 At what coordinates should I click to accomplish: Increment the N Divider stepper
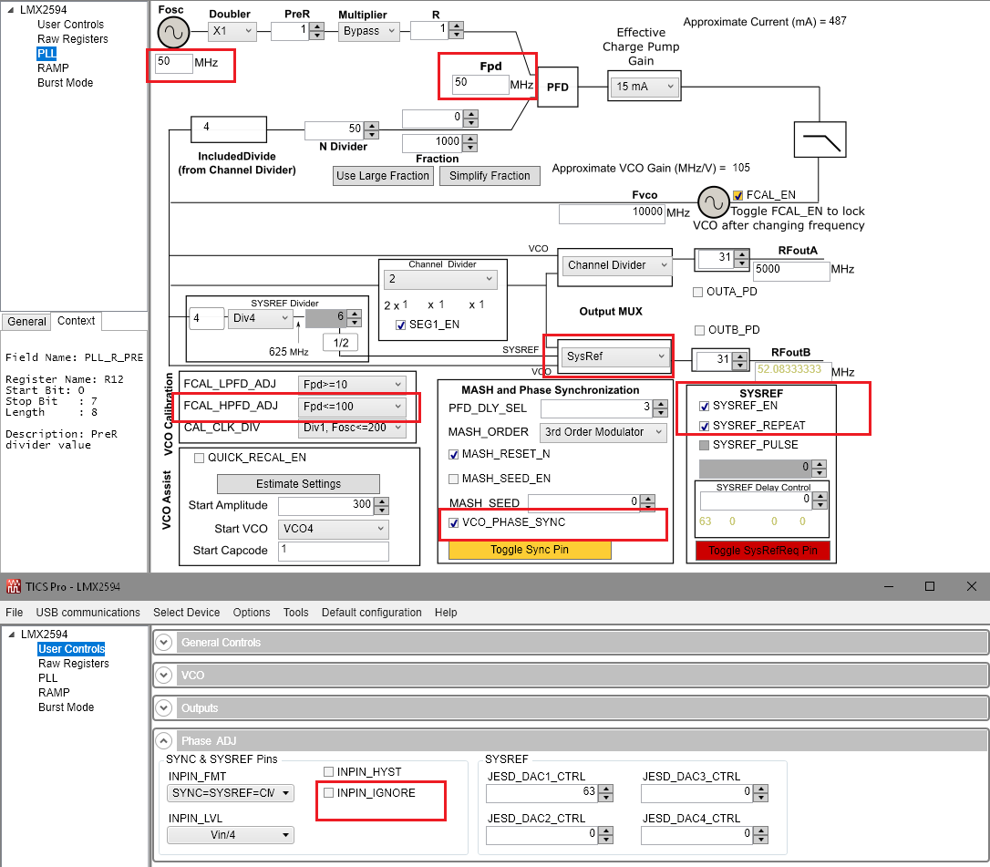tap(372, 127)
